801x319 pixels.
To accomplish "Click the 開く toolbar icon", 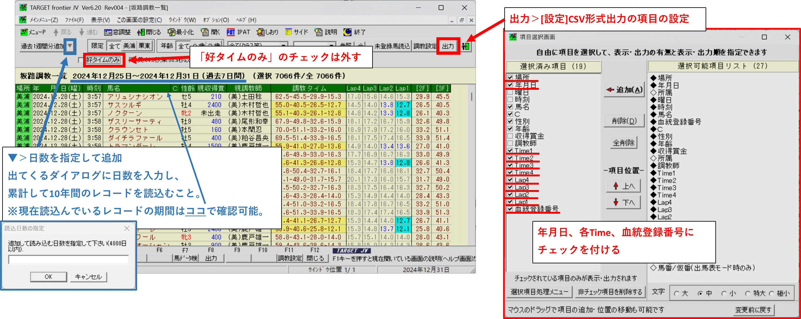I will pos(205,32).
